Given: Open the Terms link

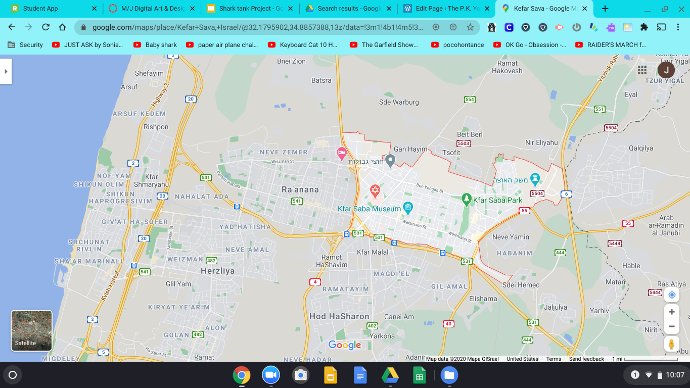Looking at the screenshot, I should (x=554, y=359).
